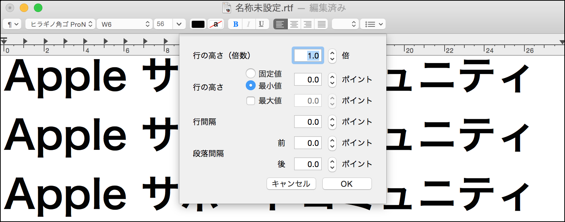The height and width of the screenshot is (222, 565).
Task: Center align text
Action: (294, 24)
